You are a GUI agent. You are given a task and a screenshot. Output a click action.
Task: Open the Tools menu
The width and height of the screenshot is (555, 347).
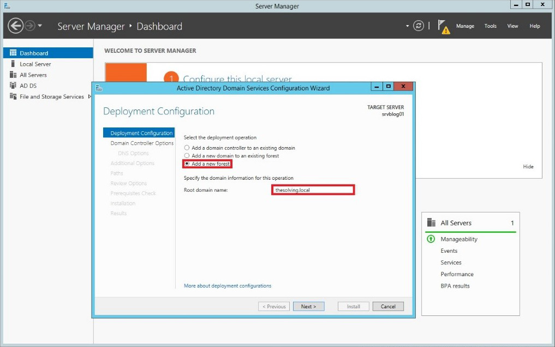[x=490, y=26]
